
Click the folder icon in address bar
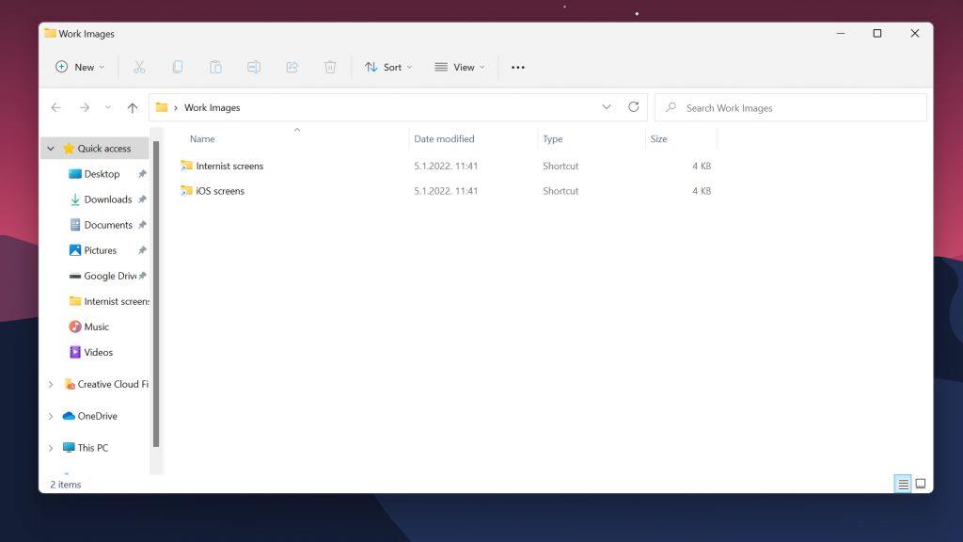tap(162, 107)
